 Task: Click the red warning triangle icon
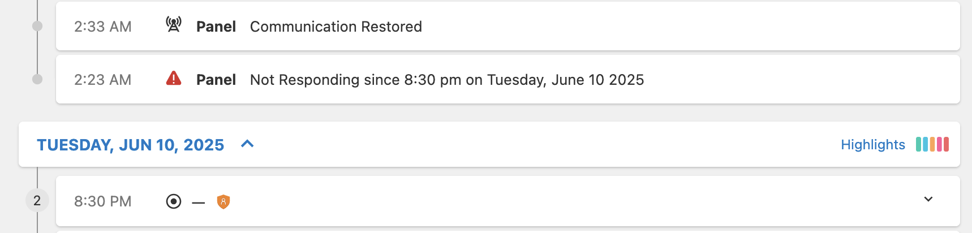point(174,78)
